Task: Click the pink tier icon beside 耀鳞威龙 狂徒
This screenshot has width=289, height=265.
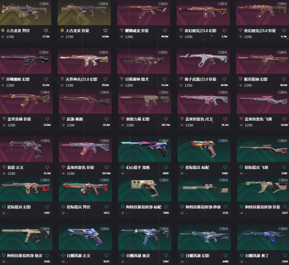Action: pyautogui.click(x=122, y=30)
